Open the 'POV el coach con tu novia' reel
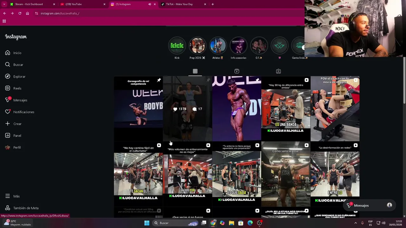Screen dimensions: 406x228 [x=335, y=109]
